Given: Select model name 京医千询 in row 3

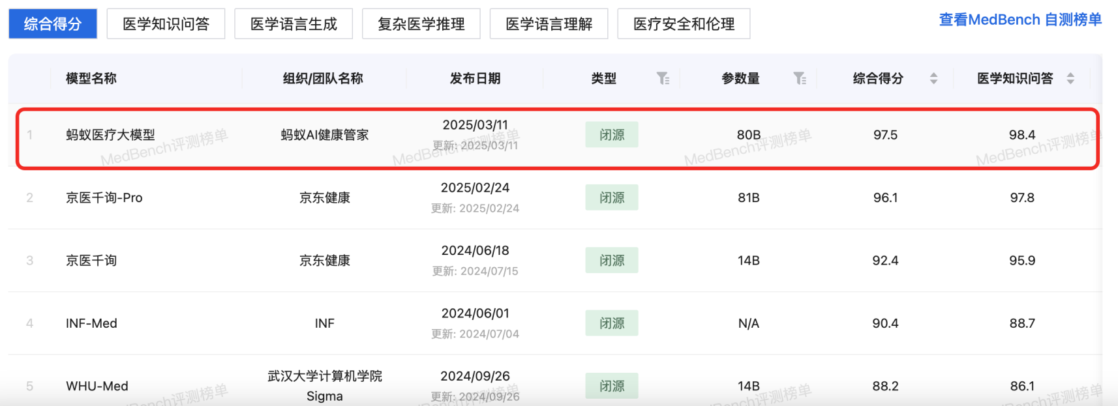Looking at the screenshot, I should pyautogui.click(x=91, y=261).
